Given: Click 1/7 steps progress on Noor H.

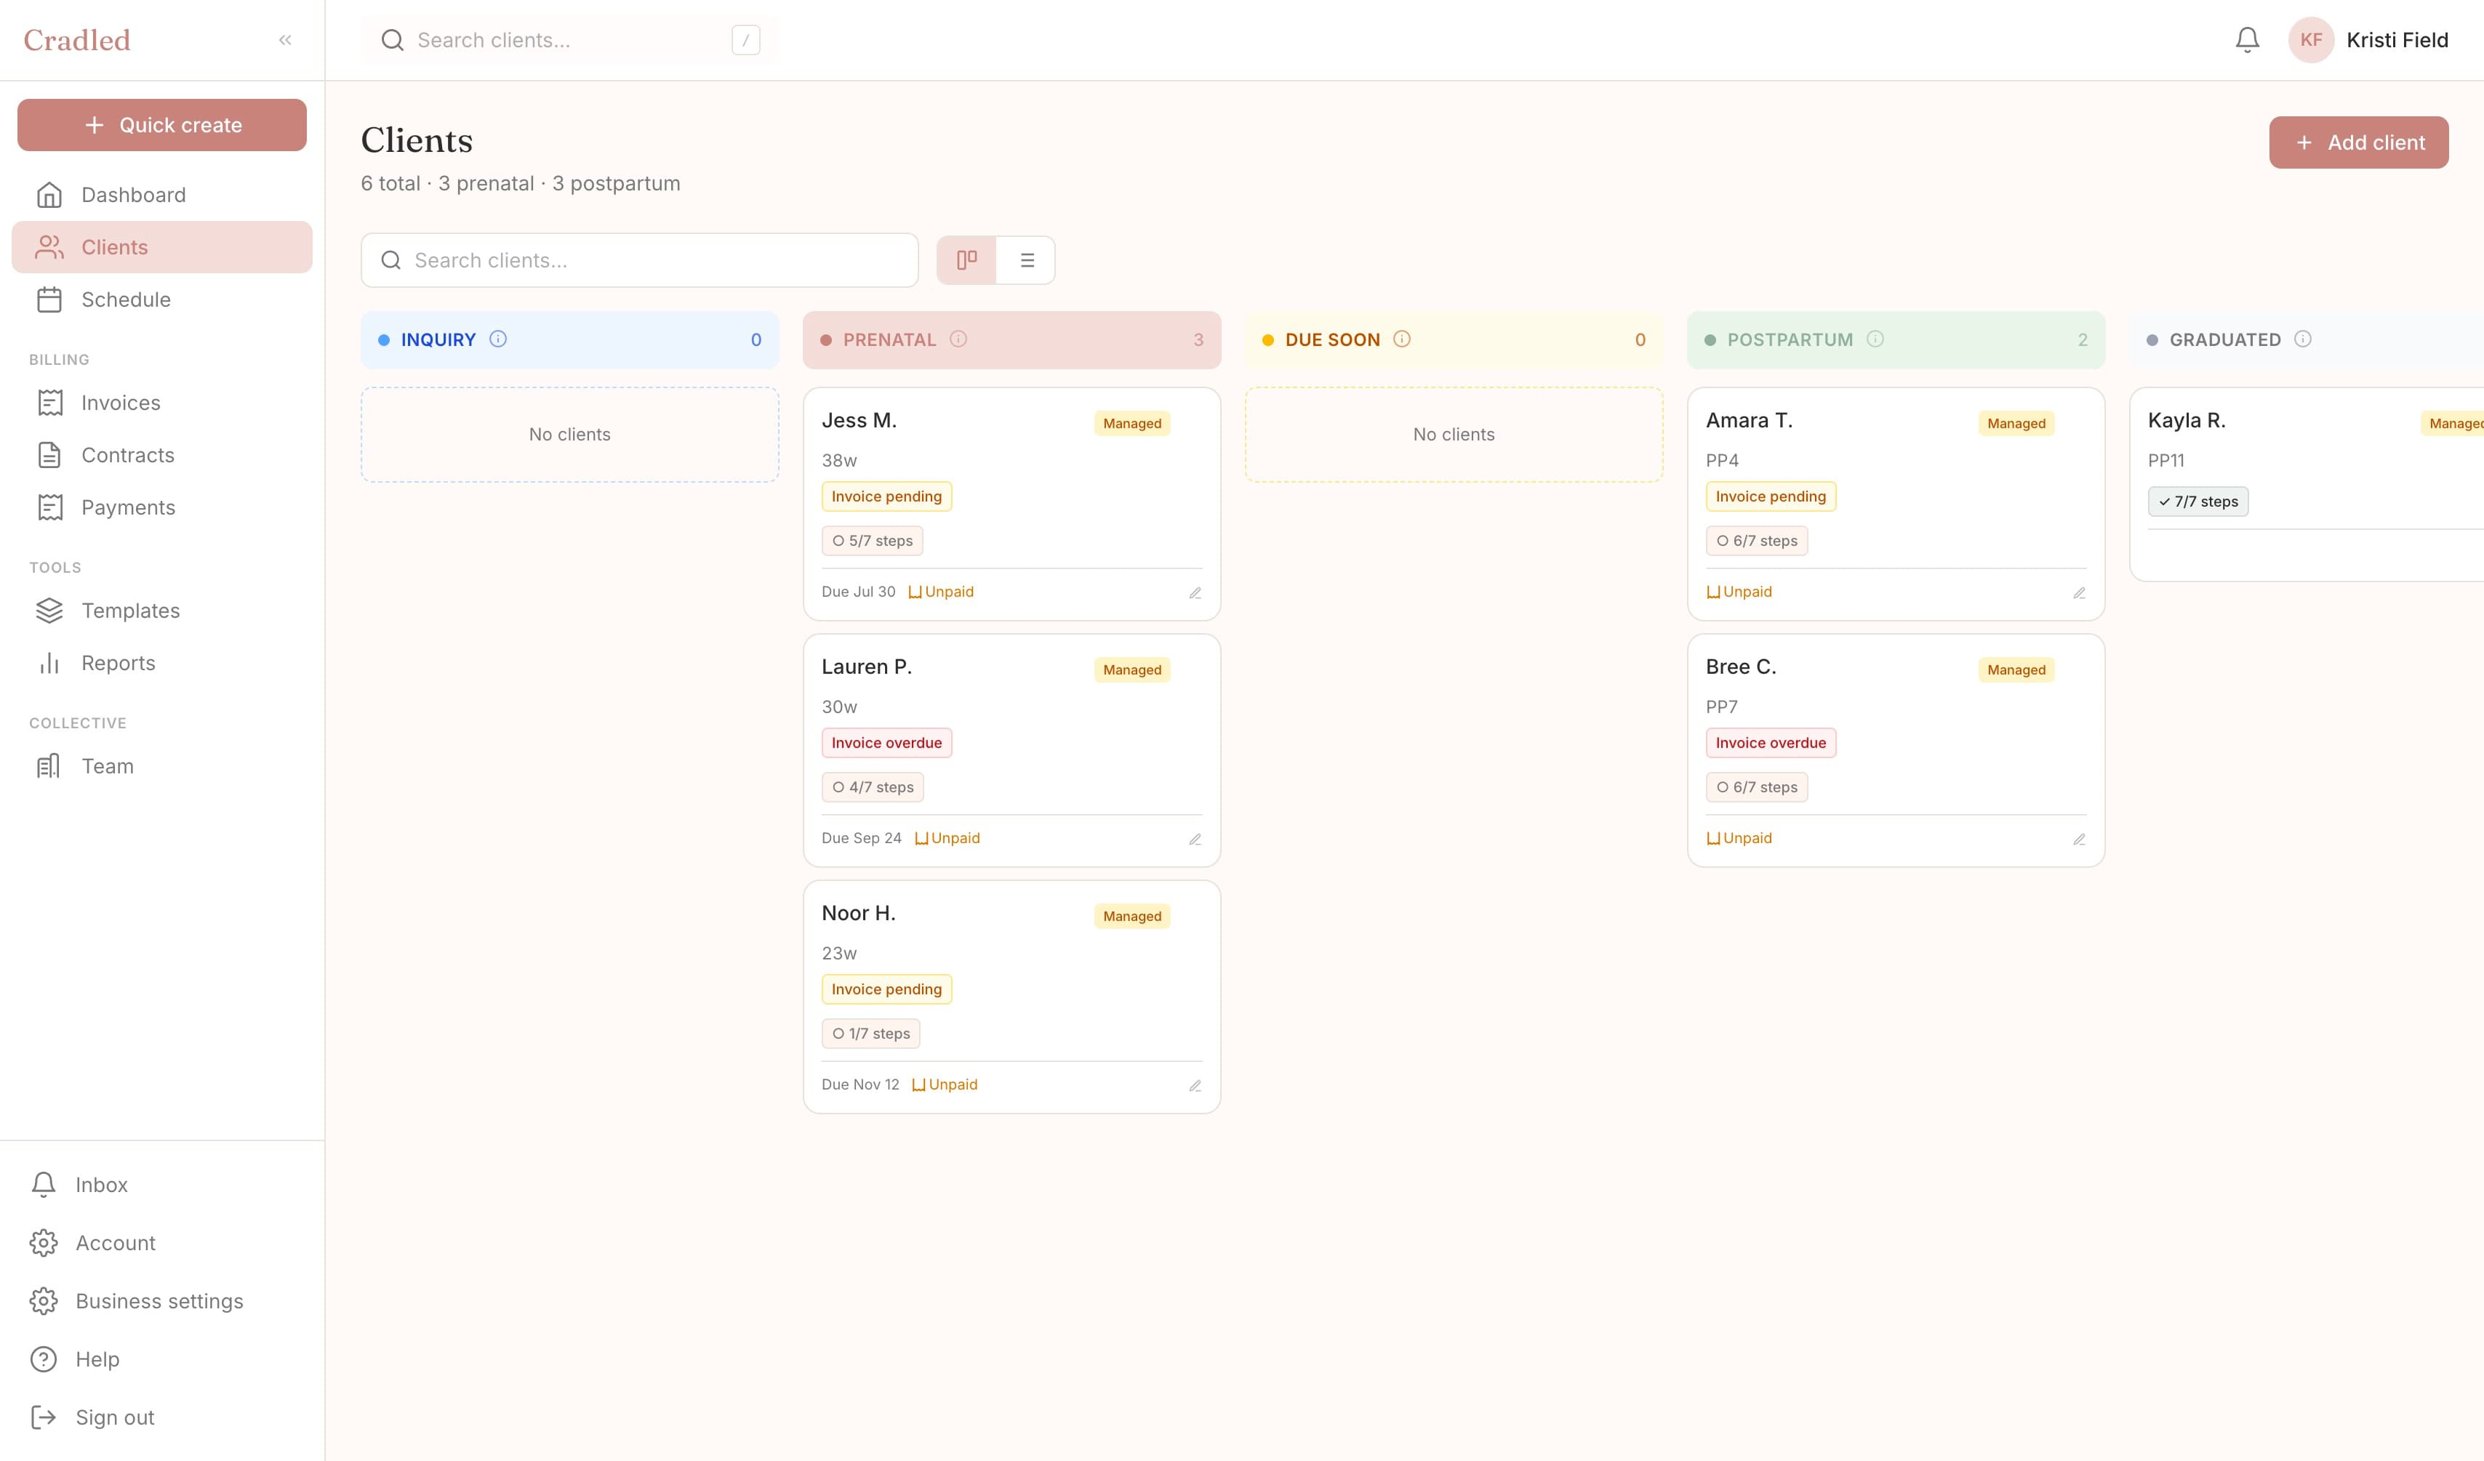Looking at the screenshot, I should [x=870, y=1034].
